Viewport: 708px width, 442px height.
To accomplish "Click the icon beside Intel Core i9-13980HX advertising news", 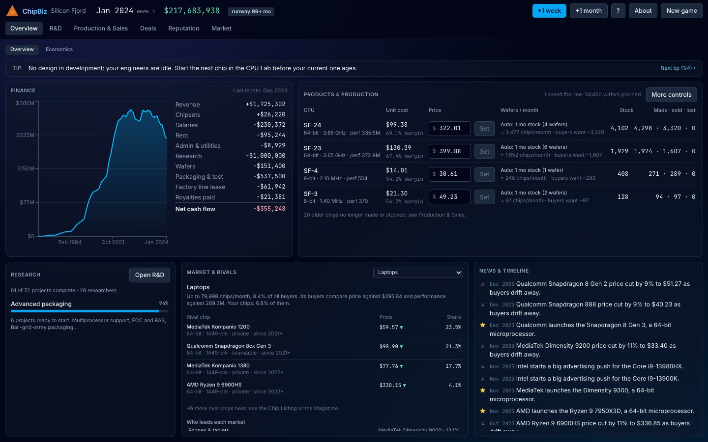I will coord(483,366).
